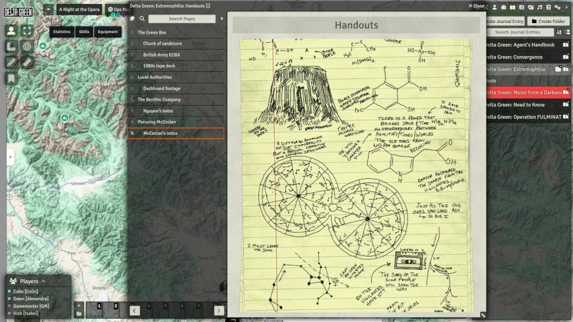Open the Statistics tab
This screenshot has height=322, width=573.
pos(62,32)
